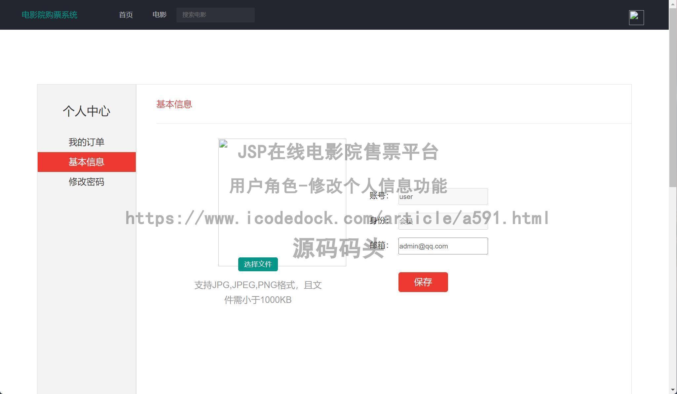Open the 电影 menu item
Screen dimensions: 677x394
[160, 15]
